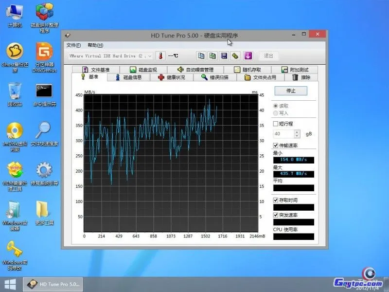Toggle the 存取时间 access time checkbox
This screenshot has height=292, width=389.
pos(276,200)
